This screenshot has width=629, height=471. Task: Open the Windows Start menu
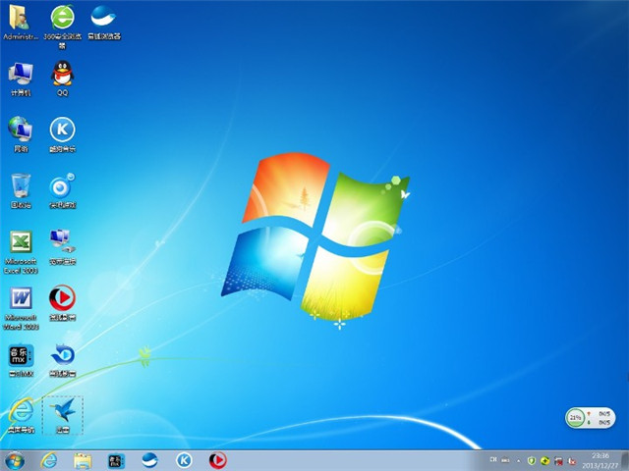pyautogui.click(x=15, y=460)
